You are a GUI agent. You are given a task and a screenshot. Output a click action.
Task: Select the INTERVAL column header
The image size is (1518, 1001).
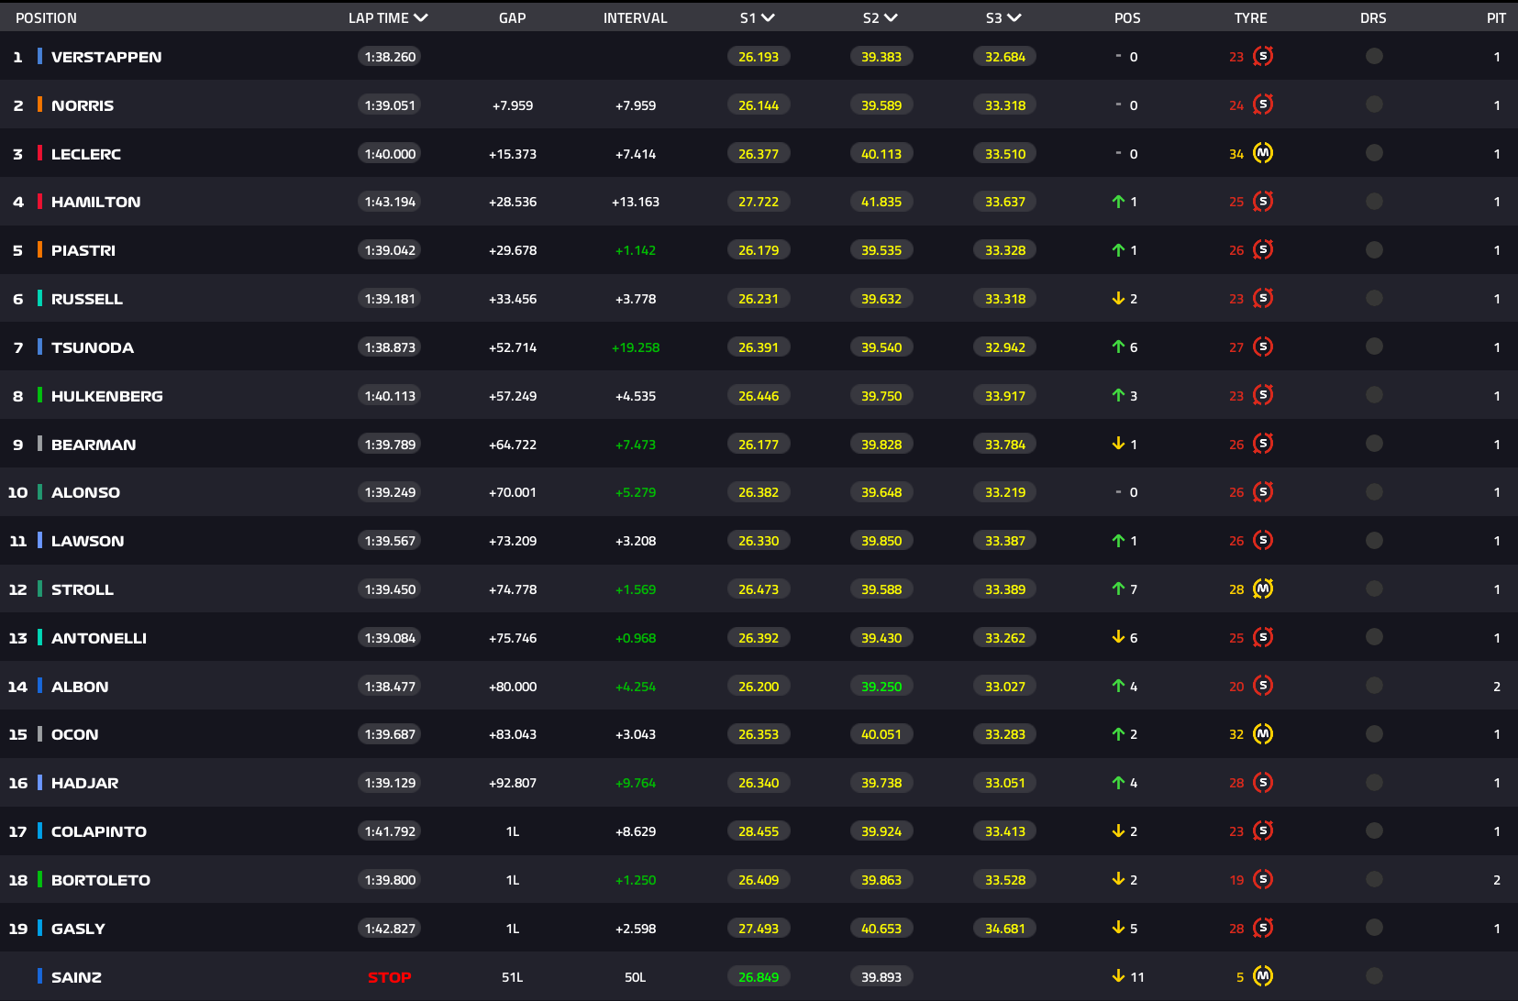635,17
